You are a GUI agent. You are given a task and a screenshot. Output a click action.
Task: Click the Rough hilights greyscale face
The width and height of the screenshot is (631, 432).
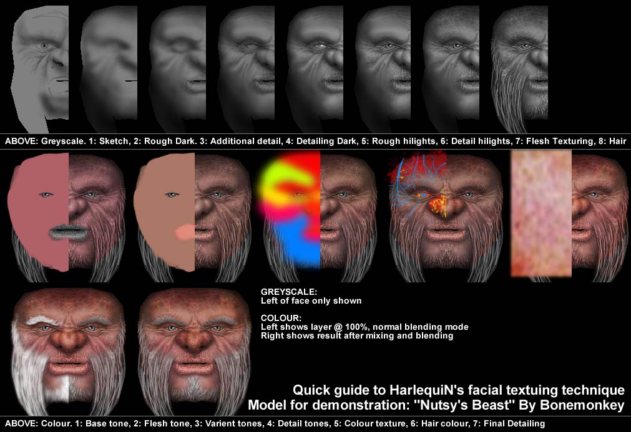click(x=315, y=62)
